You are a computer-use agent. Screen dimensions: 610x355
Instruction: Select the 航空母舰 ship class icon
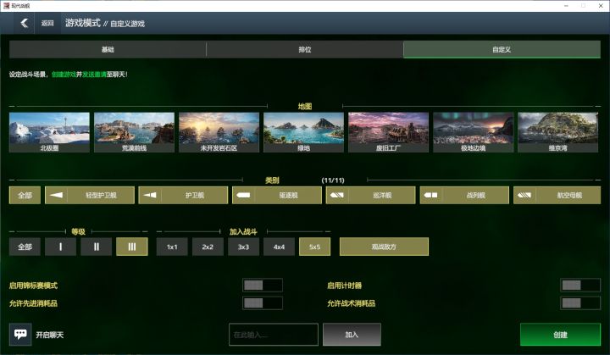click(524, 195)
